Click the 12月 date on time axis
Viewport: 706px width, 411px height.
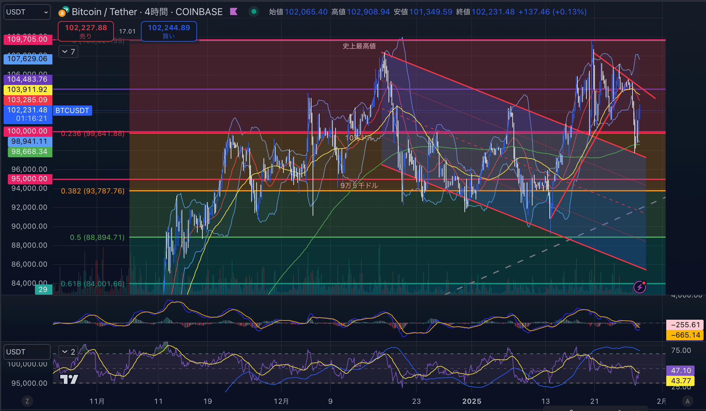click(x=281, y=401)
